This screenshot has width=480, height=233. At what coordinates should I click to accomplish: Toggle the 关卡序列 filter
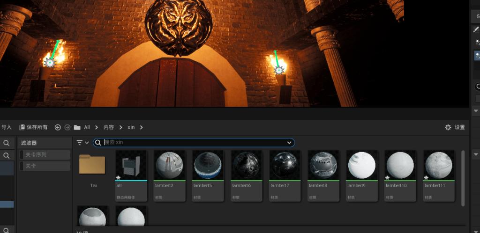(x=45, y=154)
